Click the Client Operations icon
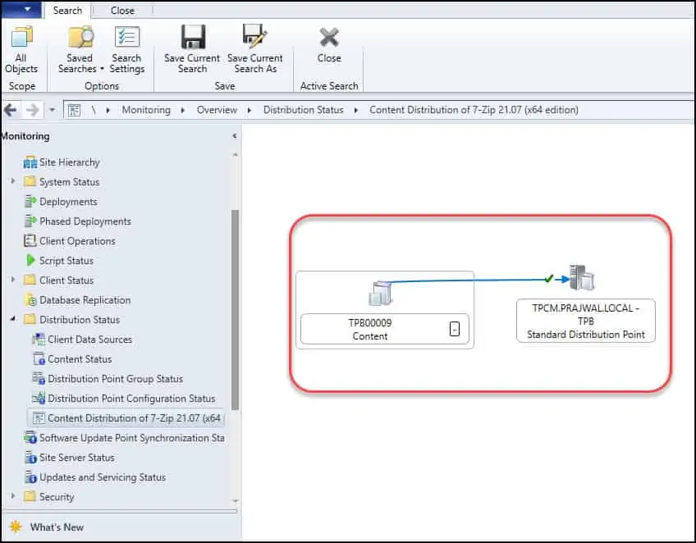696x543 pixels. pyautogui.click(x=30, y=240)
